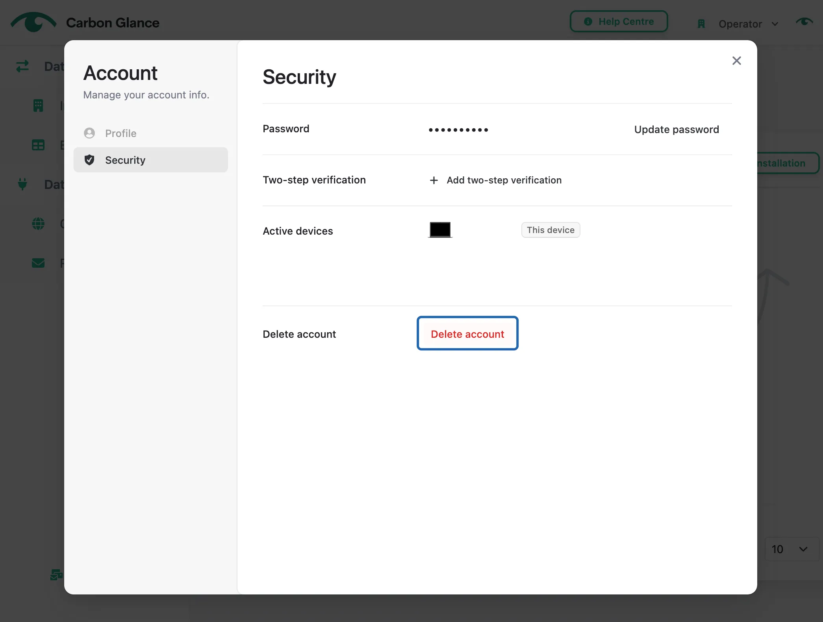Click 'Manage your account info.' text
Screen dimensions: 823x622
coord(146,95)
